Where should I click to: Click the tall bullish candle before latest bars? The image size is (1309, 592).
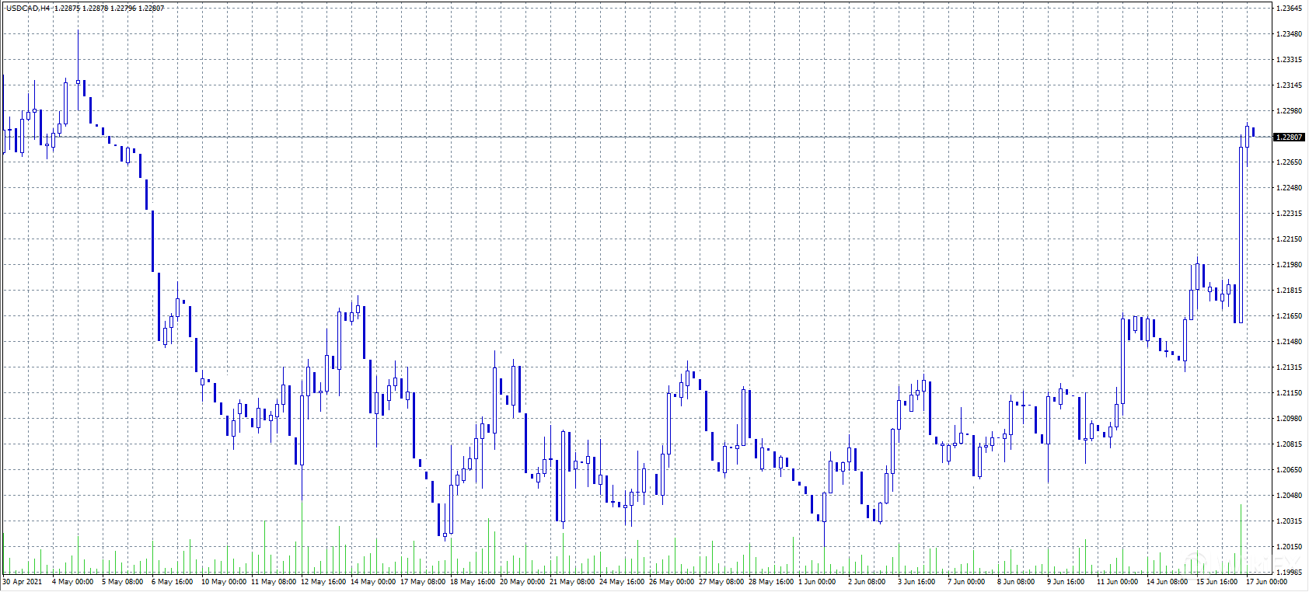coord(1241,233)
